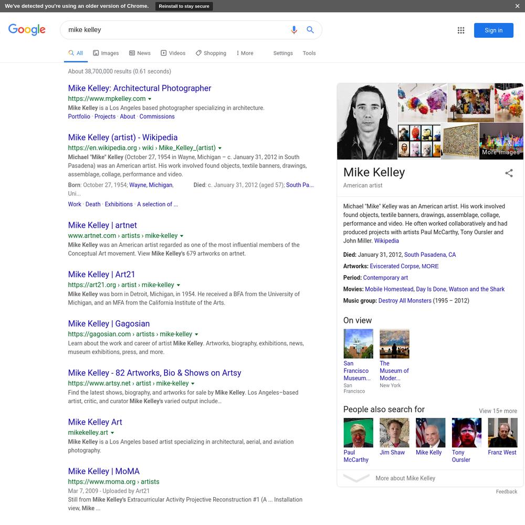
Task: Click the Jim Shaw photo thumbnail
Action: click(x=394, y=433)
